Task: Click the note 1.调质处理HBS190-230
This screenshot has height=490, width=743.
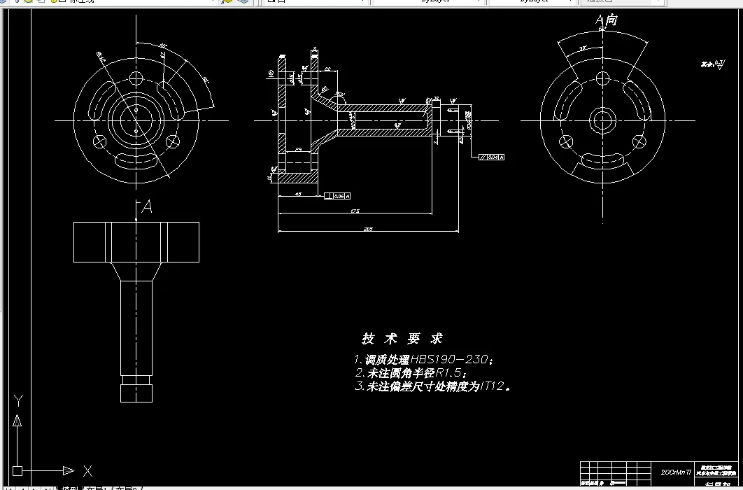Action: tap(424, 360)
